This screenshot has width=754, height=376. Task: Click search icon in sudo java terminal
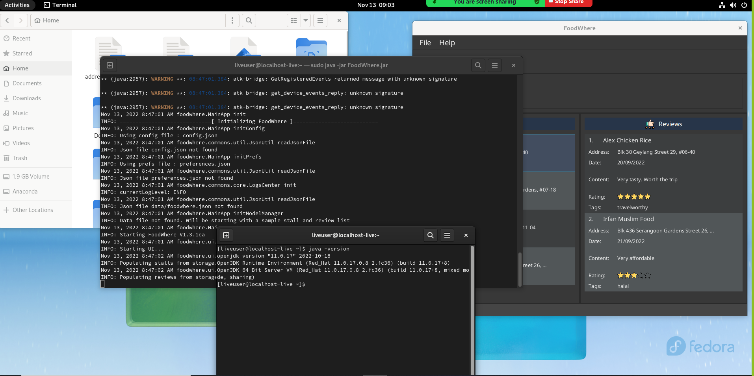click(478, 65)
